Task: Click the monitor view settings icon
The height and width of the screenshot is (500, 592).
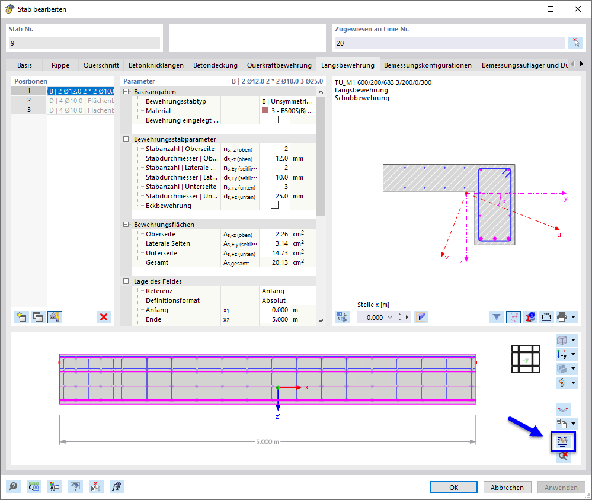Action: 75,486
